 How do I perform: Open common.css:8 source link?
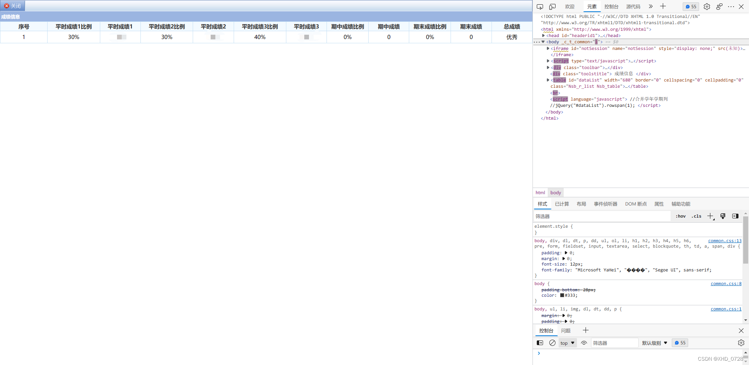coord(726,283)
